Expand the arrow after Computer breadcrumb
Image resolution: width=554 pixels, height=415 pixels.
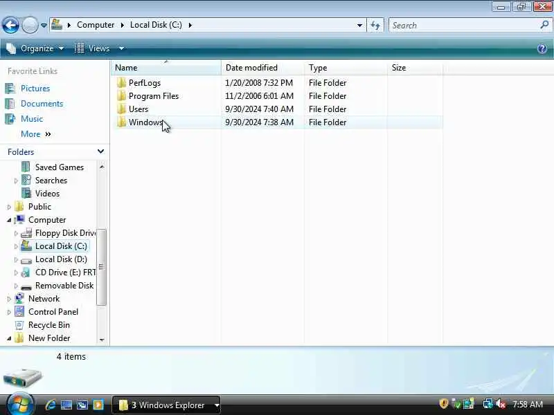pos(123,25)
